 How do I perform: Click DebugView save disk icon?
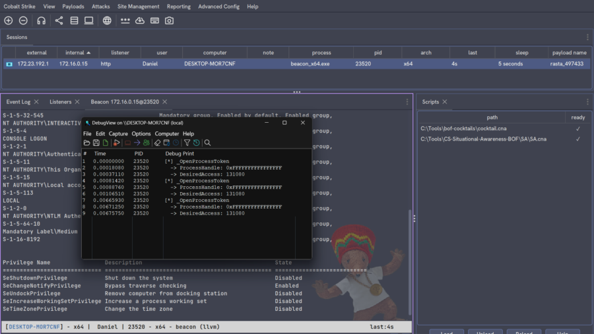click(x=96, y=143)
